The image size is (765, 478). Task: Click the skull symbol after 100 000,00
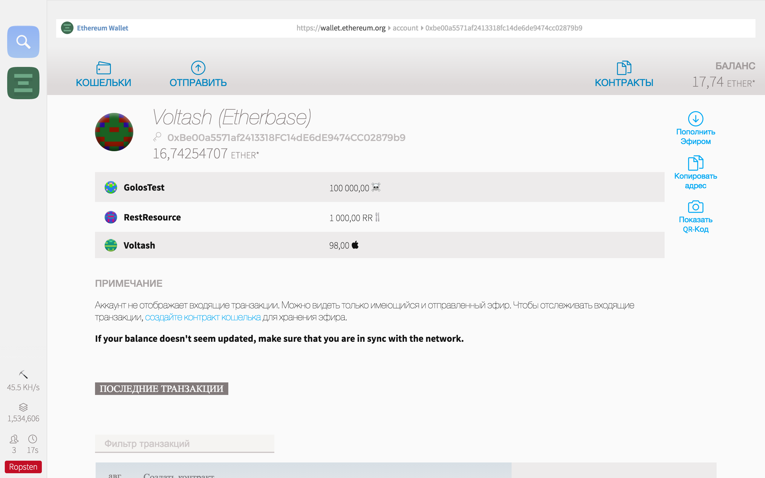click(376, 188)
